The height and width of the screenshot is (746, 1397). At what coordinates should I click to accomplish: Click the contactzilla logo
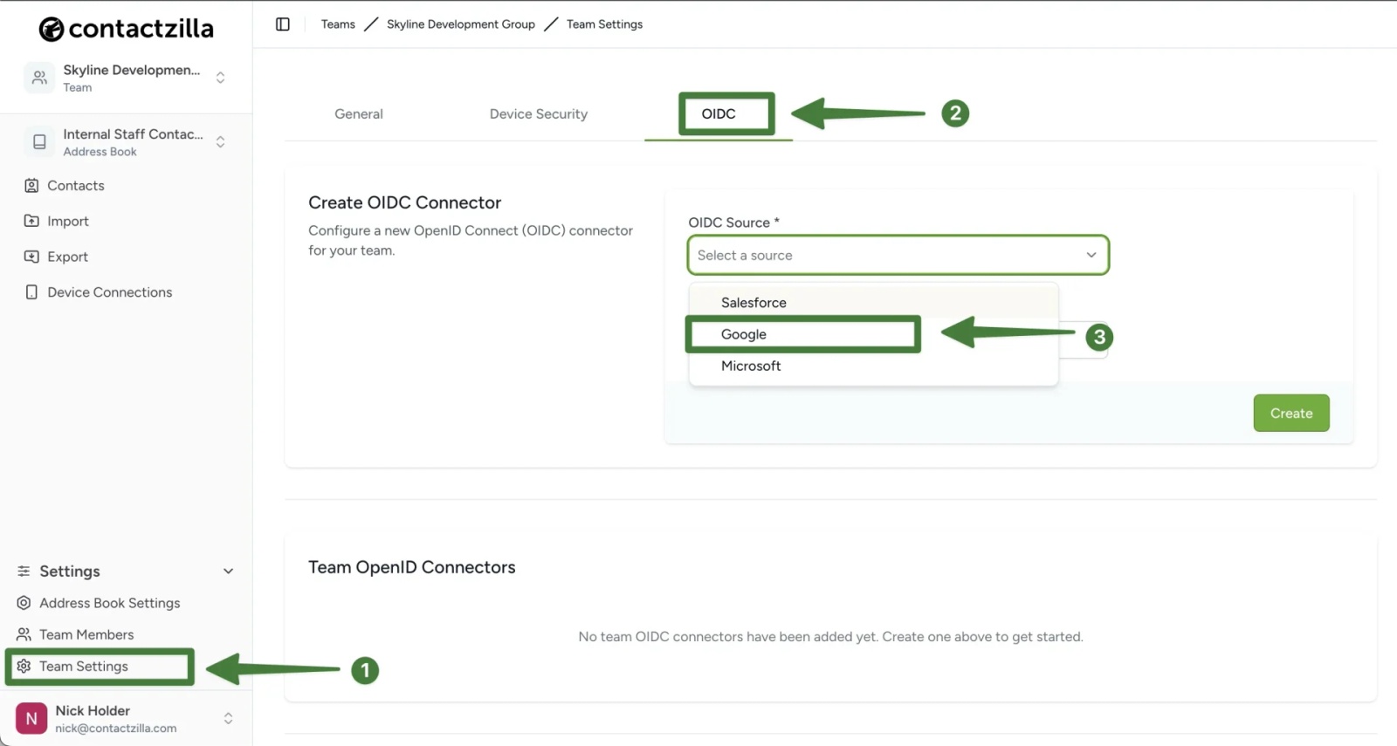coord(127,29)
